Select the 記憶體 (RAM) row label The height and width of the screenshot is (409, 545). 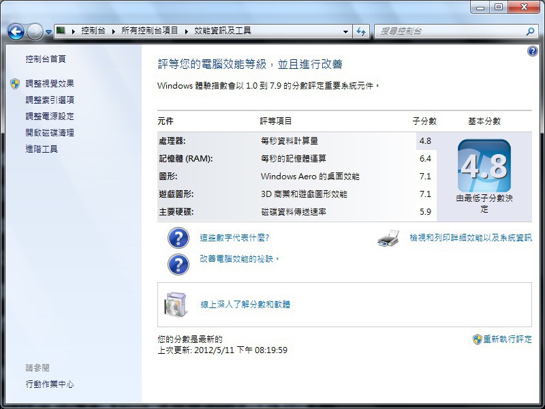(x=185, y=159)
